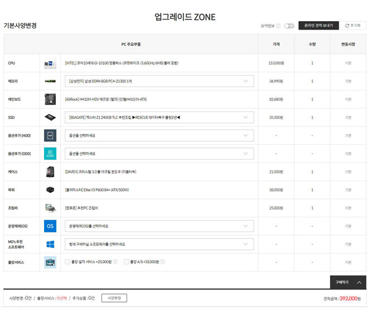368x310 pixels.
Task: Click the ODD option teal icon
Action: 50,153
